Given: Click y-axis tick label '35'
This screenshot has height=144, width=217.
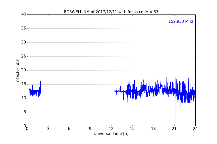Looking at the screenshot, I should pyautogui.click(x=24, y=28).
